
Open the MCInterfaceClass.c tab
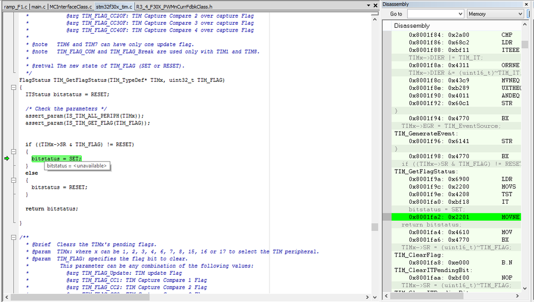click(71, 6)
